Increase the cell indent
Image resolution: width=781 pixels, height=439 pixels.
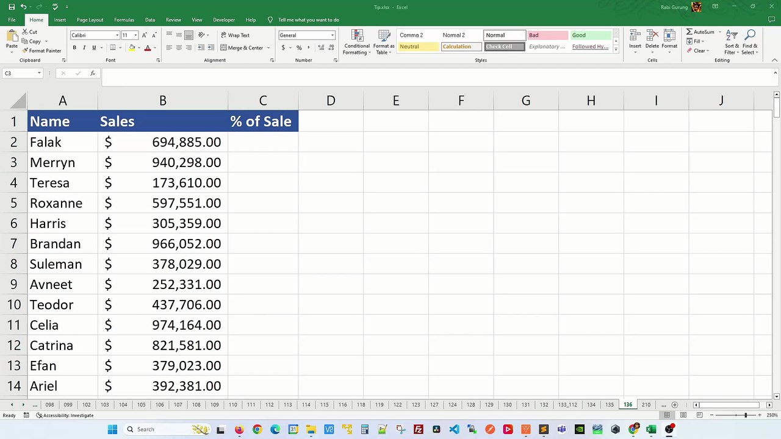[x=211, y=48]
